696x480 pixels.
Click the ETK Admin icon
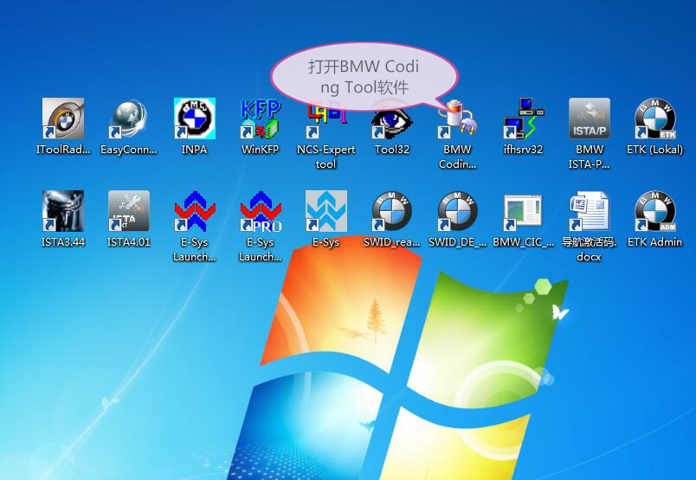(x=655, y=212)
